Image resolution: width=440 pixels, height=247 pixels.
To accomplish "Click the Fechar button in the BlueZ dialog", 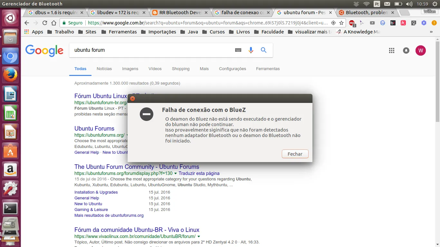I will 295,154.
